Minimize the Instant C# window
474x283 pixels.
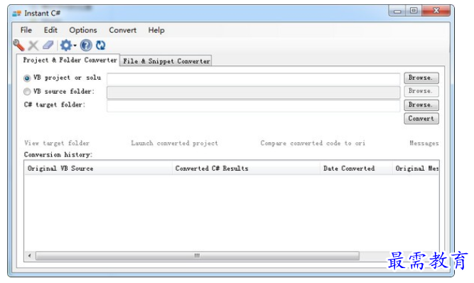397,11
